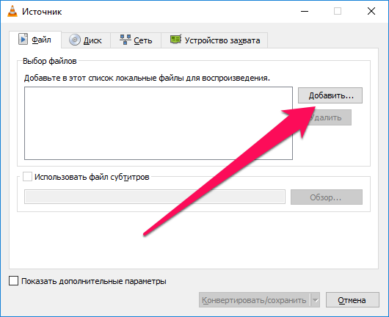Minimize the Источник window
This screenshot has width=389, height=317.
coord(305,12)
